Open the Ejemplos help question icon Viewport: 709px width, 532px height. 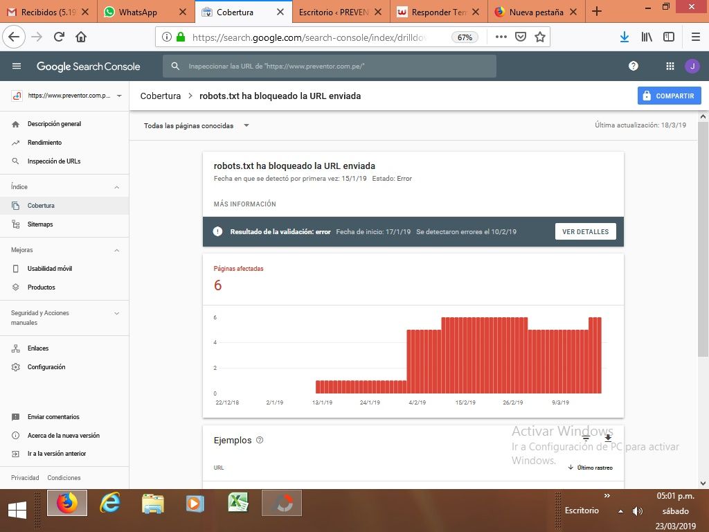point(260,440)
